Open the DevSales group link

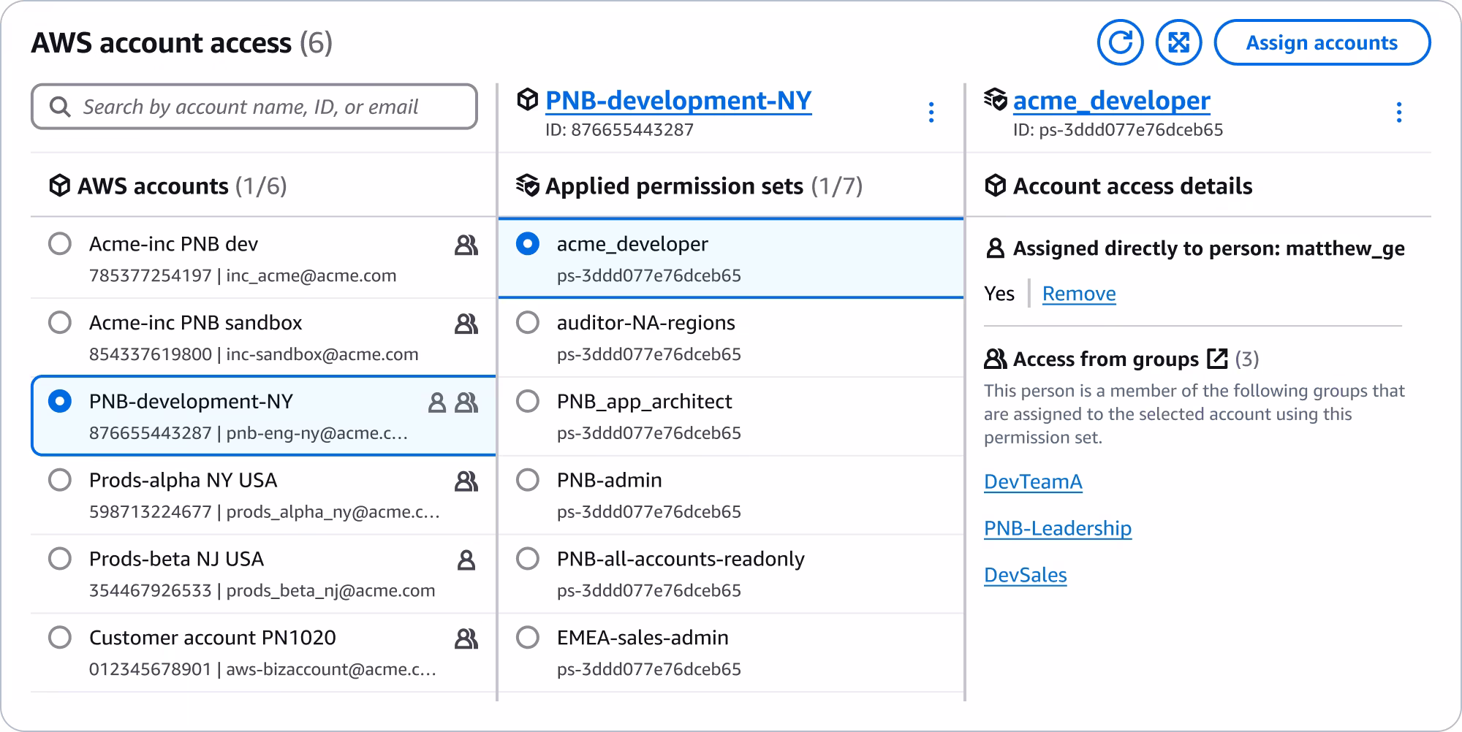(x=1025, y=575)
